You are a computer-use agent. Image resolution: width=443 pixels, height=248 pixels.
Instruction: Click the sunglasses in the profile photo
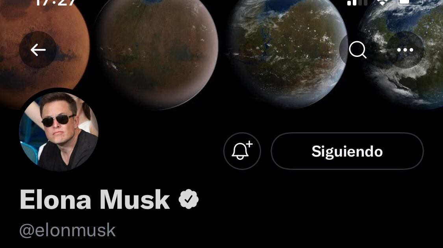58,120
